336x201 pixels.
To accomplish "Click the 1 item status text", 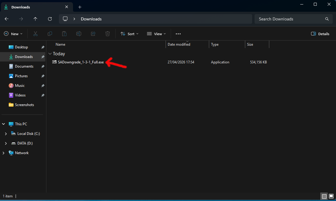I will point(8,196).
